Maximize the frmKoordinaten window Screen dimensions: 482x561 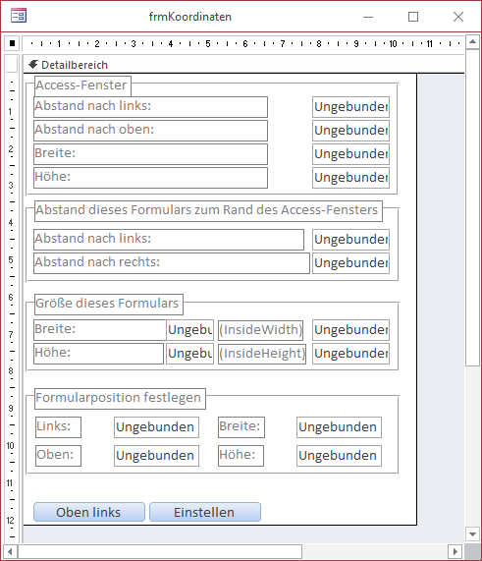[x=413, y=17]
